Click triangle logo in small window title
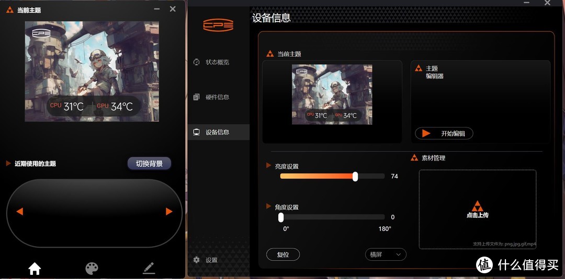The width and height of the screenshot is (565, 279). pyautogui.click(x=10, y=10)
